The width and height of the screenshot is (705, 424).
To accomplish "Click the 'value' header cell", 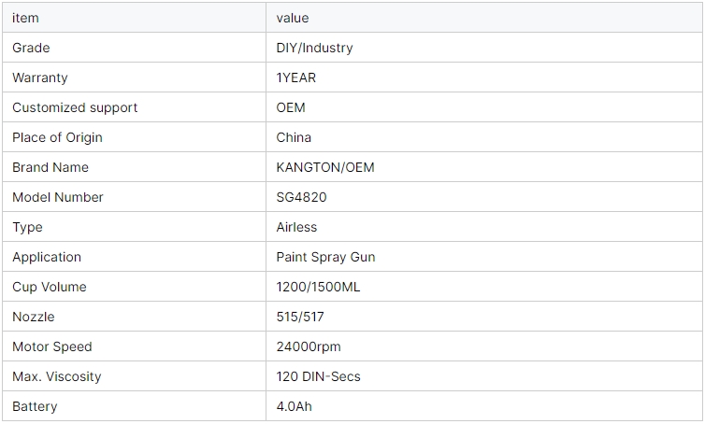I will [293, 18].
